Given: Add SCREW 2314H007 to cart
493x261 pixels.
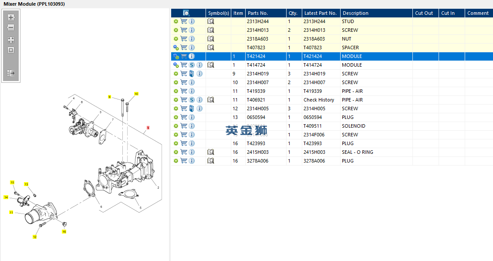Looking at the screenshot, I should pyautogui.click(x=184, y=82).
